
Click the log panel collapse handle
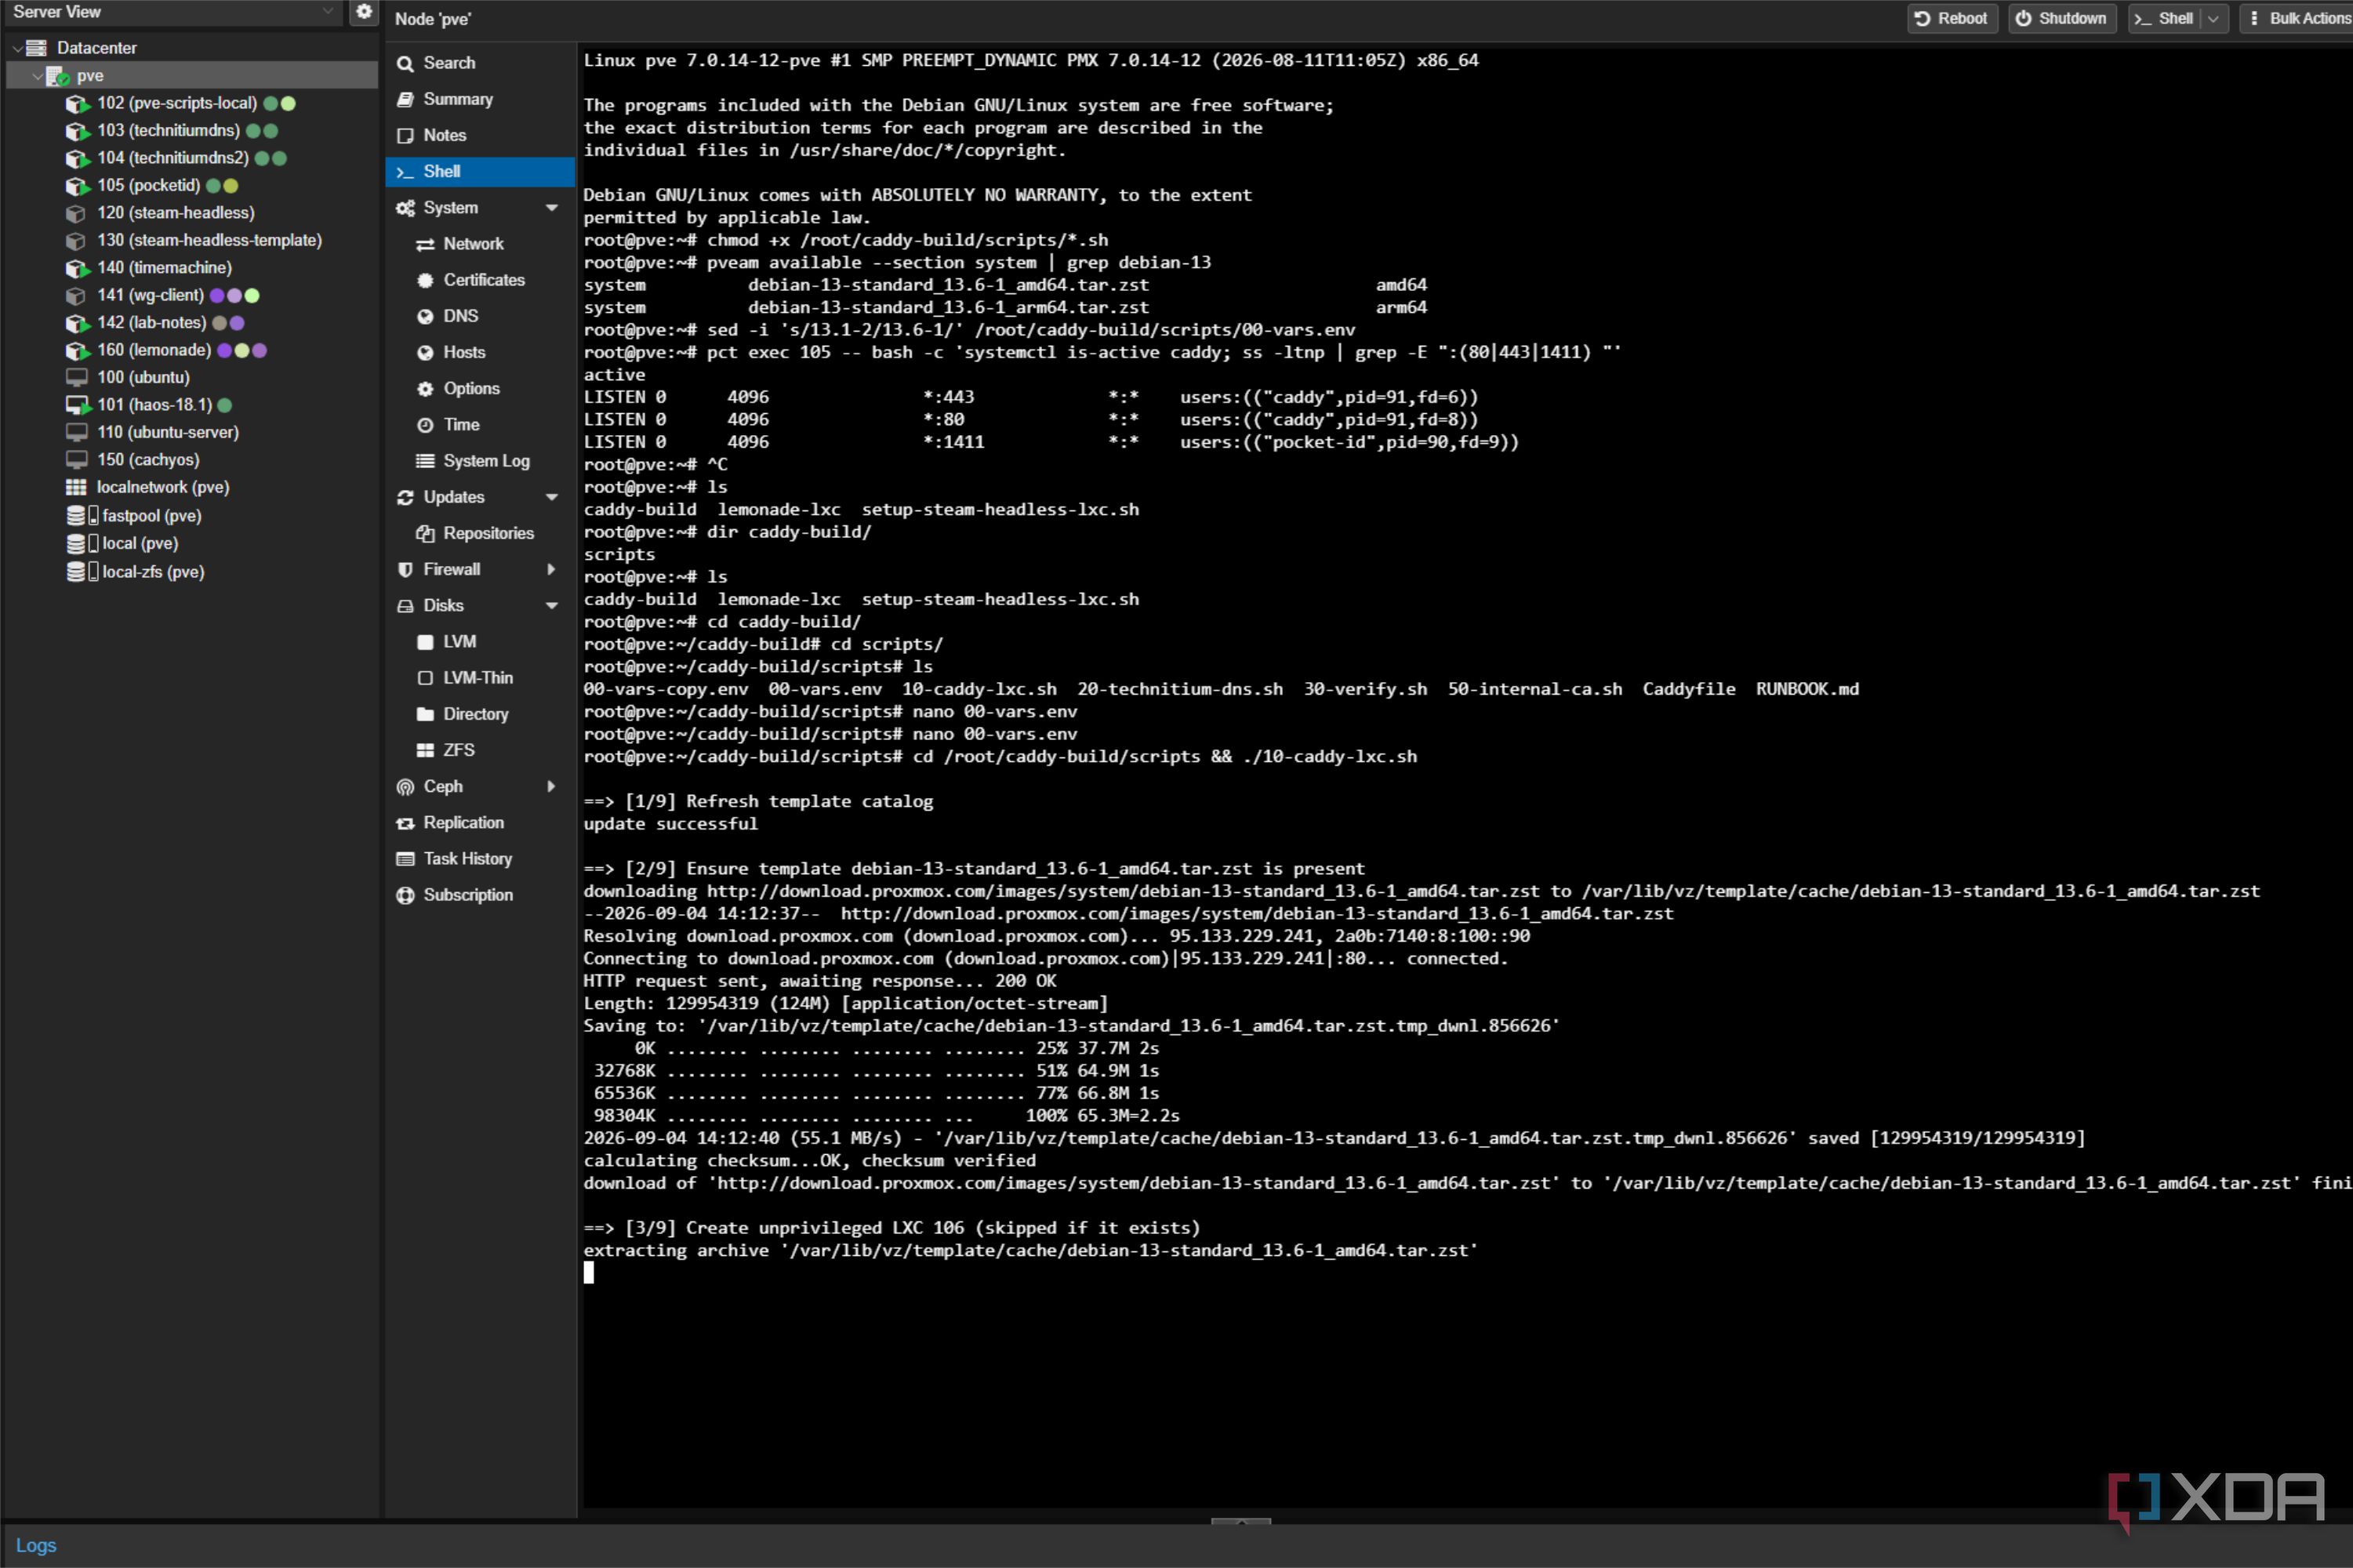1240,1521
